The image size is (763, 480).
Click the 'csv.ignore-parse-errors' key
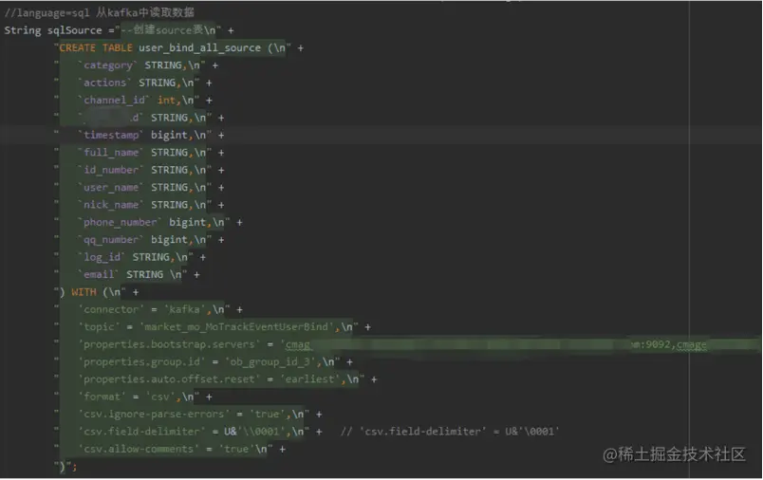(154, 414)
